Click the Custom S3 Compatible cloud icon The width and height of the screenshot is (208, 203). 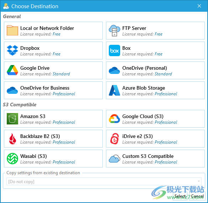114,159
